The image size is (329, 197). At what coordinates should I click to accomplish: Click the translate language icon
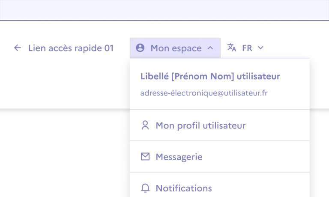point(232,48)
